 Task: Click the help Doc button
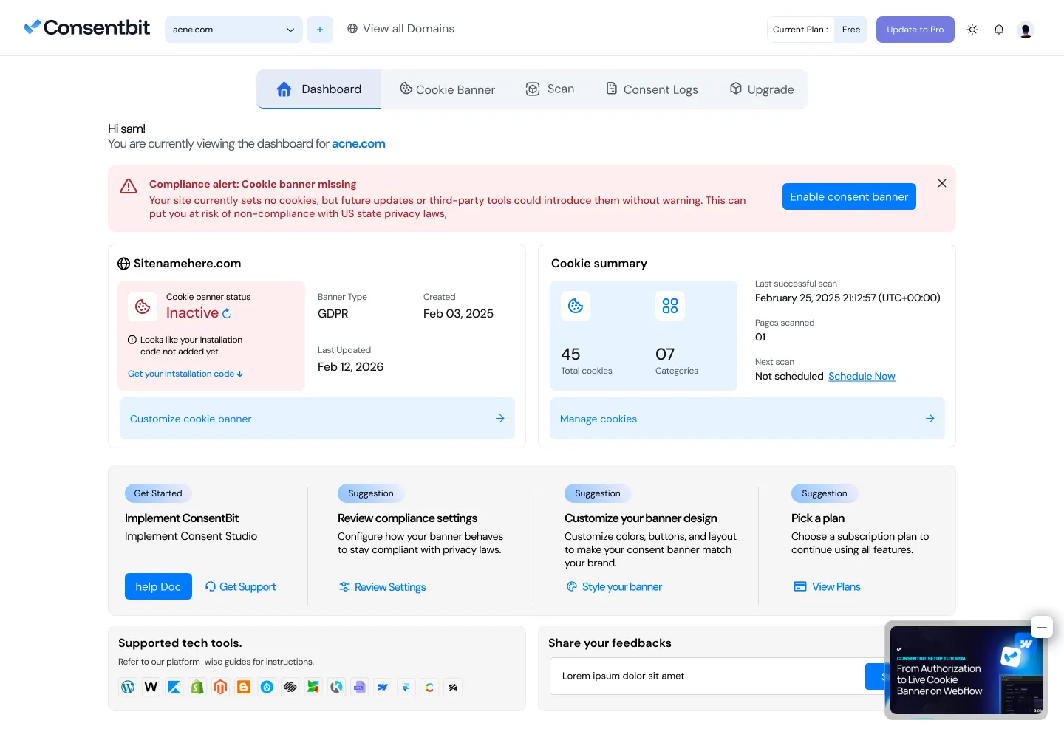[158, 586]
